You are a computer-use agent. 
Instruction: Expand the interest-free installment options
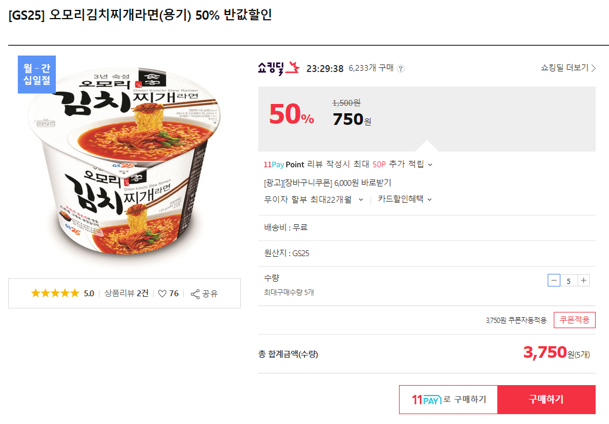point(361,199)
